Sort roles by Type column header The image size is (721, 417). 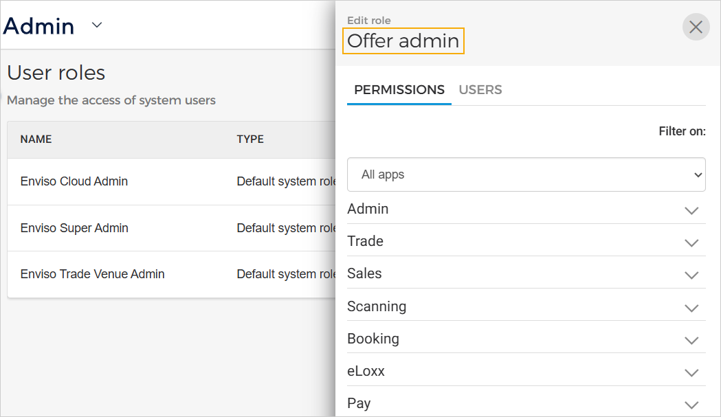point(250,139)
